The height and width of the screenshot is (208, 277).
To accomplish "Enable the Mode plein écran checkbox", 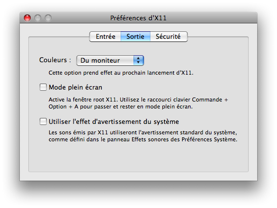I will (43, 87).
